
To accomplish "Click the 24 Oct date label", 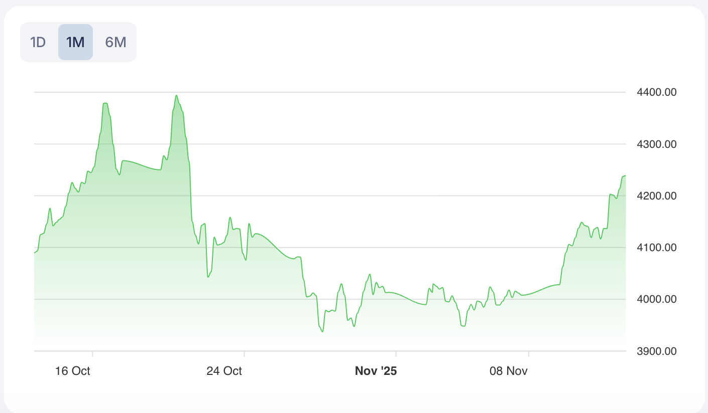I will [224, 371].
